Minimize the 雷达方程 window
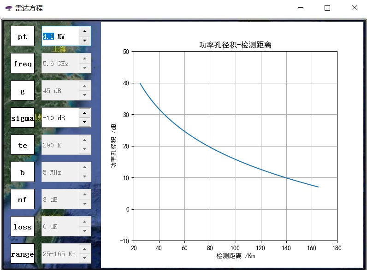Screen dimensions: 367x270 point(301,8)
